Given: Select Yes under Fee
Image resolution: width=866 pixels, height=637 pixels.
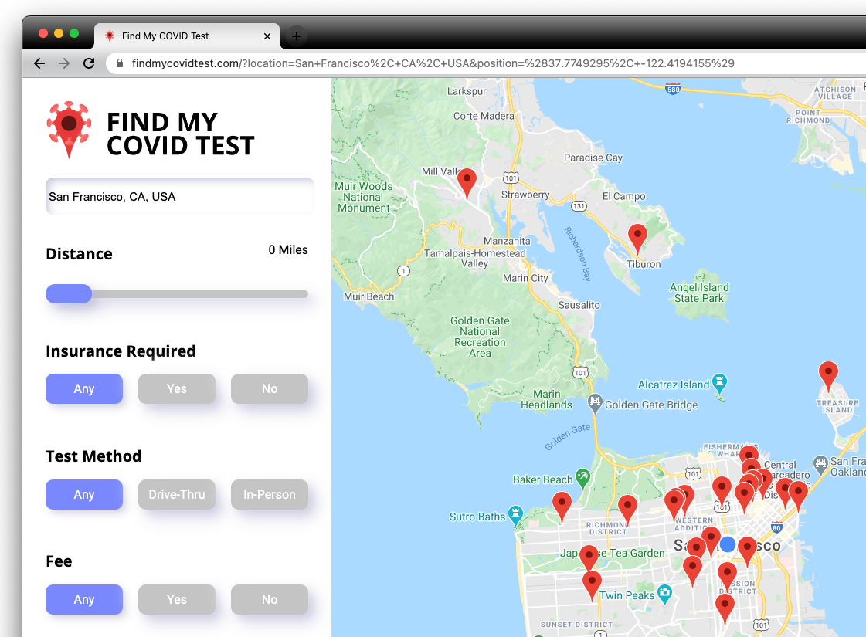Looking at the screenshot, I should pos(177,599).
